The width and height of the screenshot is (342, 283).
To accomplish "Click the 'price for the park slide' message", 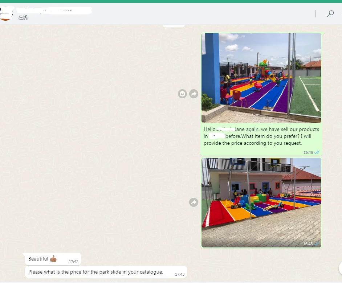I will coord(96,272).
